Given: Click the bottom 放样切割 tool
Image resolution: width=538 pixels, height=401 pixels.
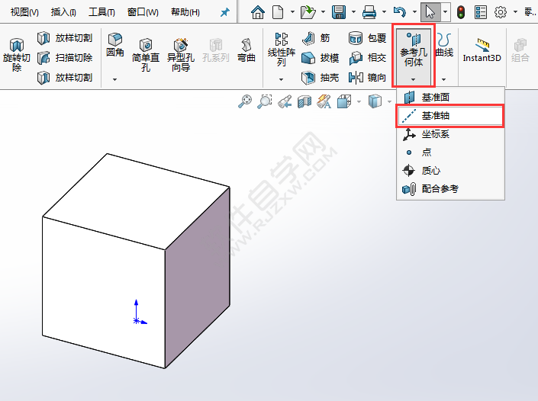Looking at the screenshot, I should coord(65,78).
